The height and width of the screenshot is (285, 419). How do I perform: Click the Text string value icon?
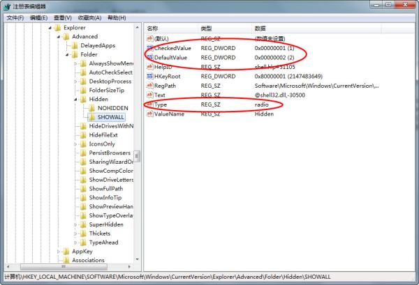(150, 95)
